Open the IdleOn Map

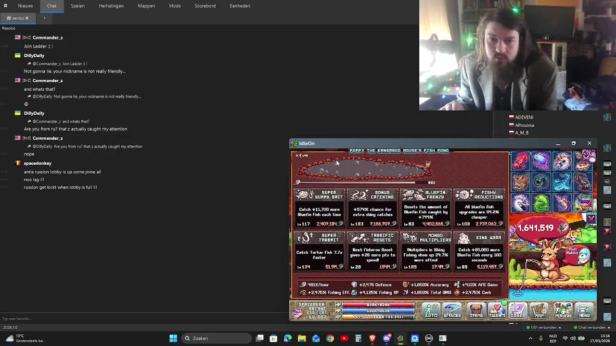[539, 311]
